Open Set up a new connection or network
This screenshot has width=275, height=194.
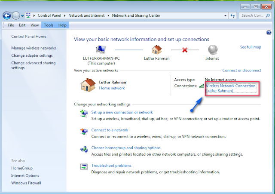pyautogui.click(x=122, y=112)
